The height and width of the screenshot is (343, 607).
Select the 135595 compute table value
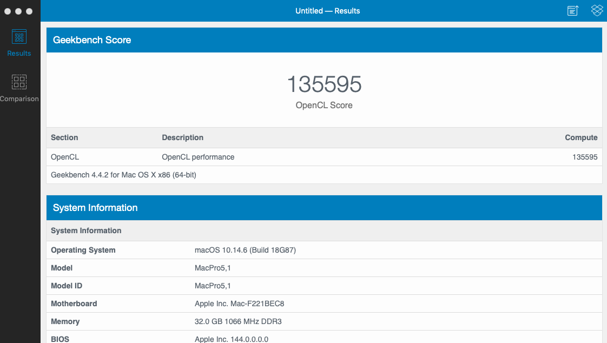(585, 157)
